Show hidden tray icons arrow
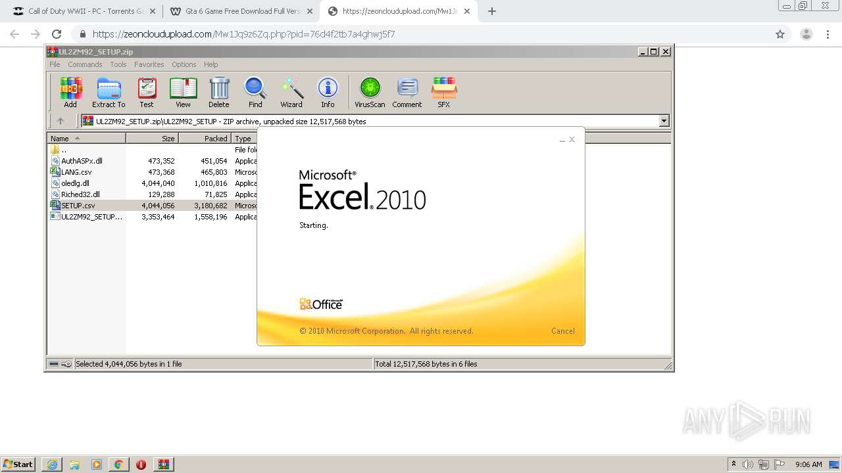 [x=733, y=464]
